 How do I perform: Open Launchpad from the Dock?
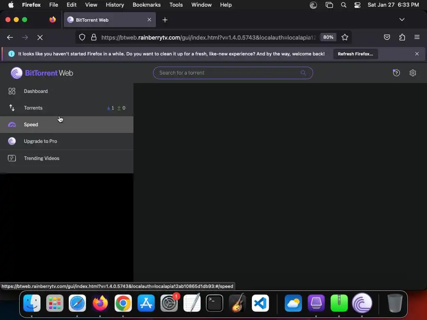55,303
